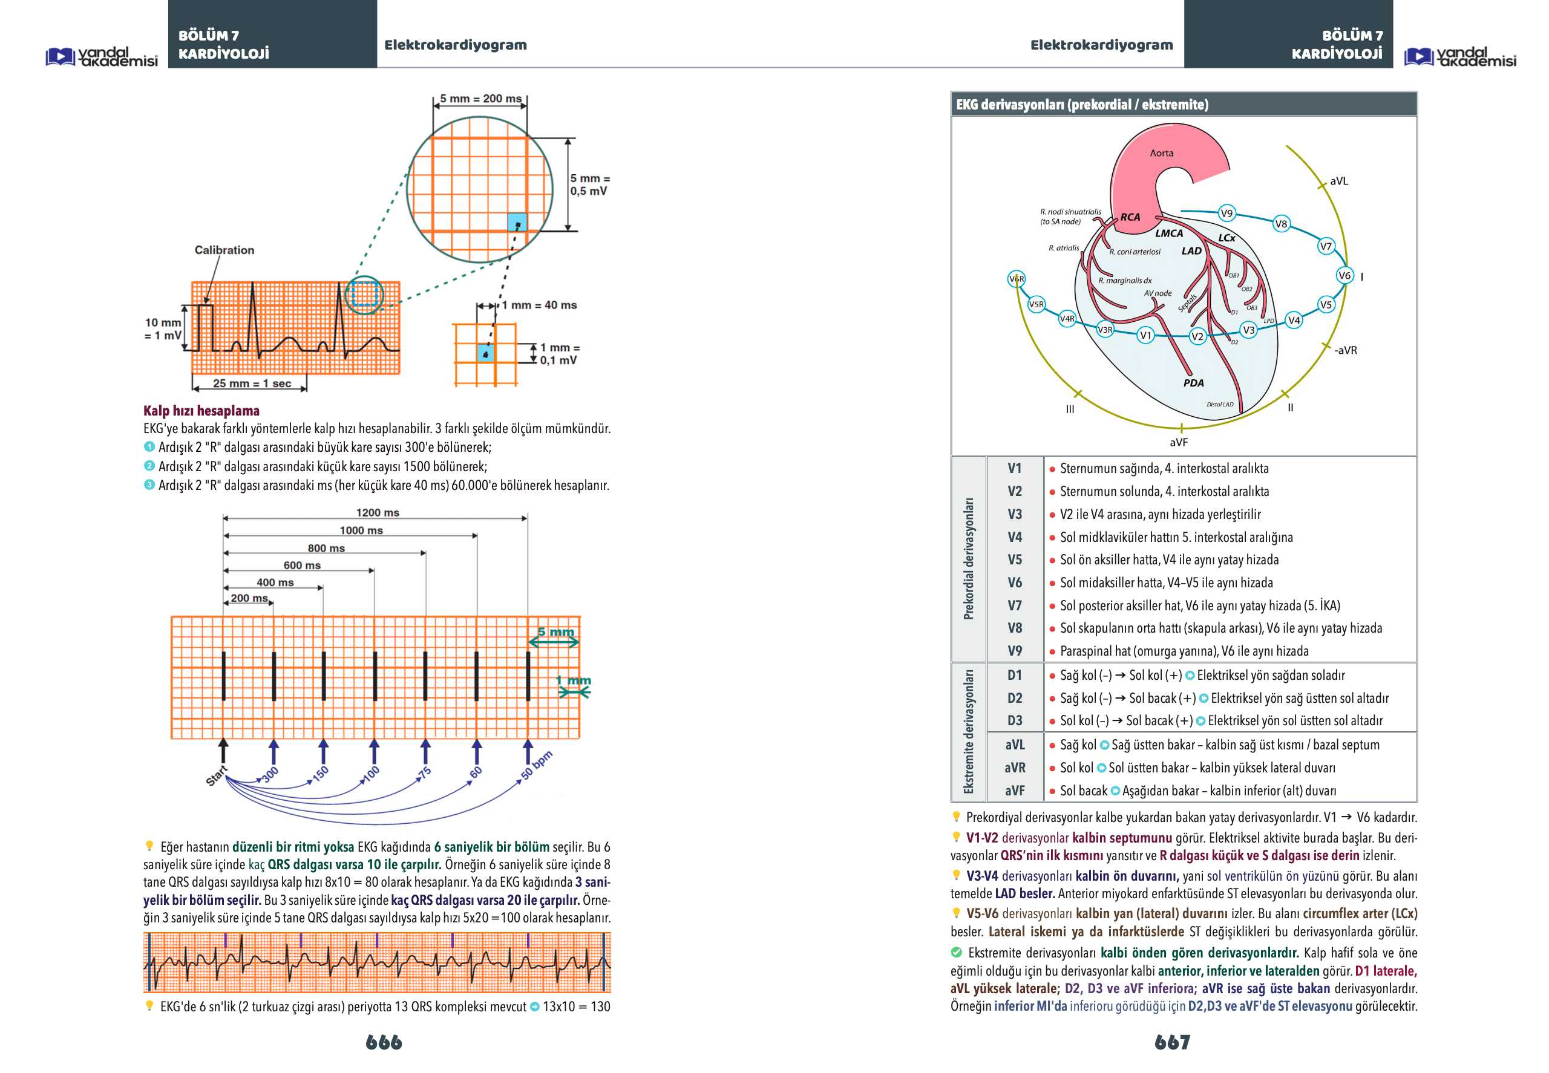Click the '50 bpm' heart rate label
Image resolution: width=1549 pixels, height=1073 pixels.
[536, 765]
